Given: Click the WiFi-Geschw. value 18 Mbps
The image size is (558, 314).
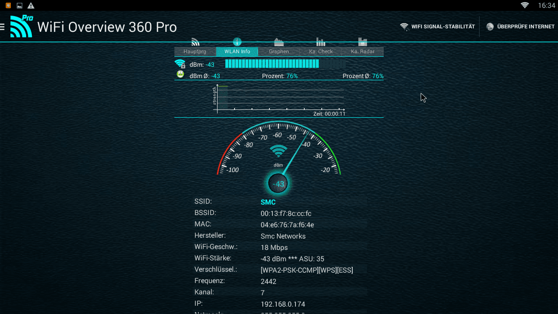Looking at the screenshot, I should tap(274, 248).
